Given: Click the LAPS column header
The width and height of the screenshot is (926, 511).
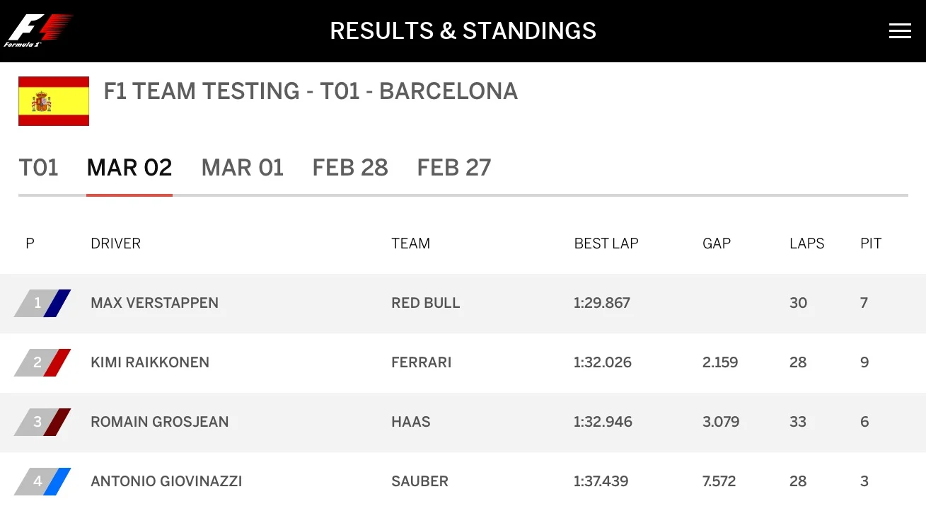Looking at the screenshot, I should pyautogui.click(x=807, y=243).
